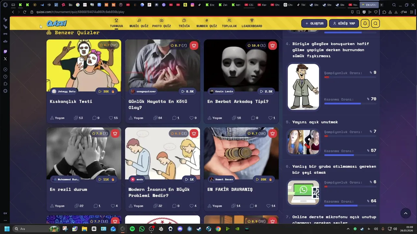Click the 10.0 rating badge on En Berbat Arkadaş
Viewport: 417px width, 234px height.
[256, 45]
